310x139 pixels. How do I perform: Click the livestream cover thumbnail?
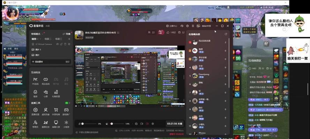coord(79,35)
